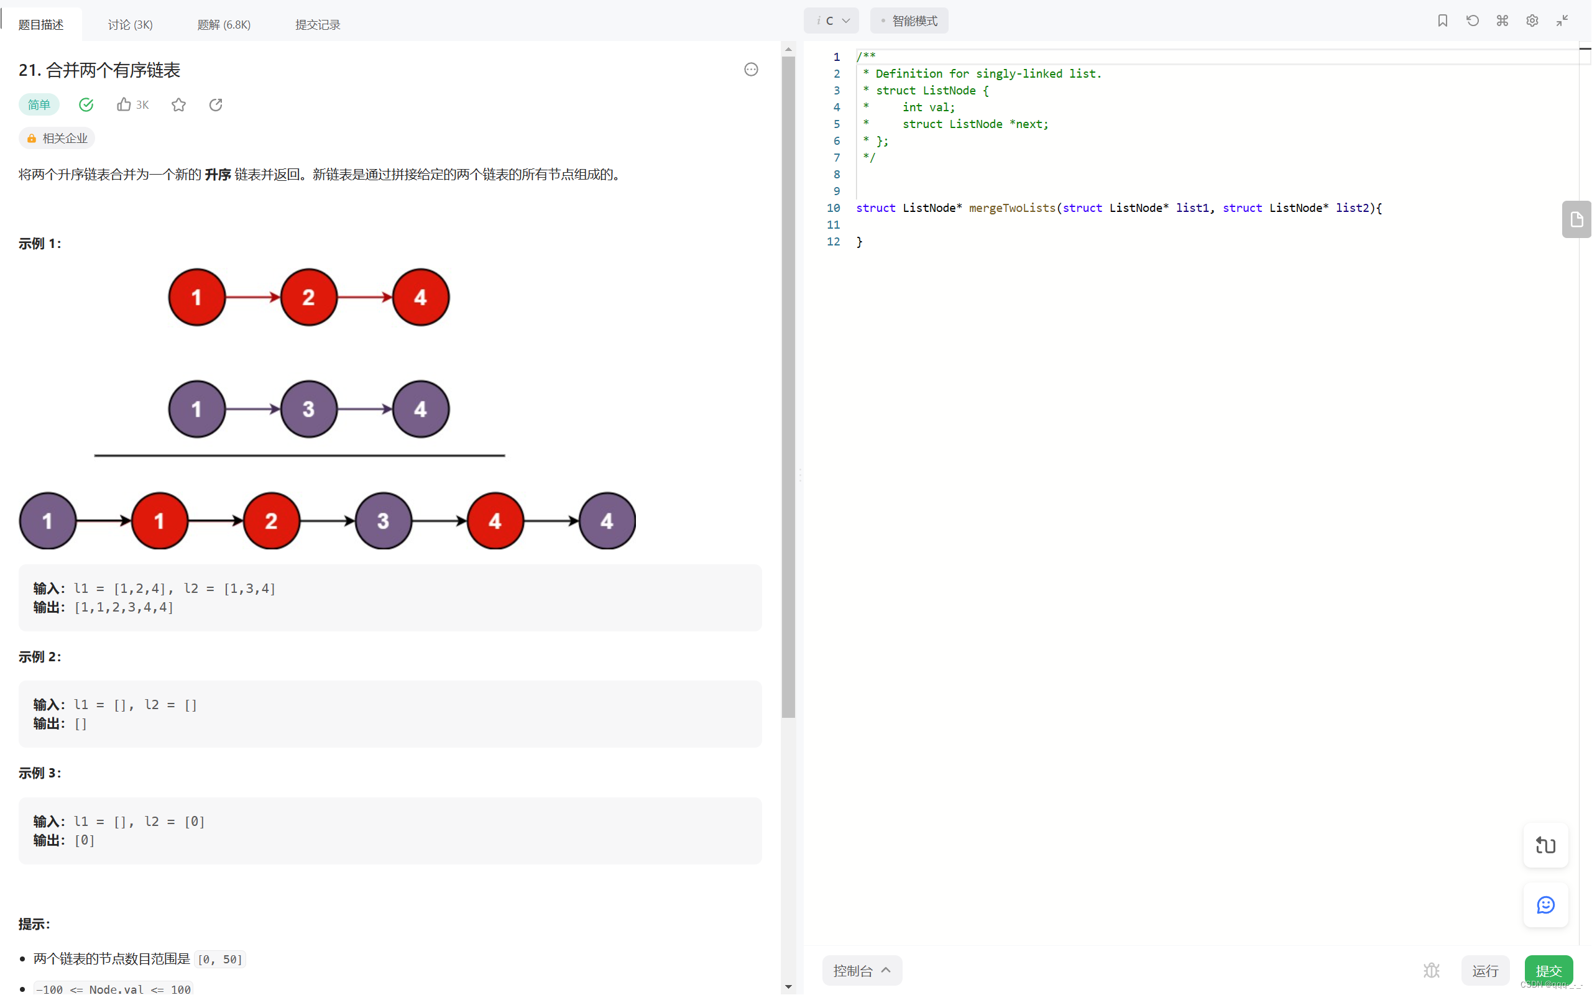Click the 'int val;' comment line
Image resolution: width=1592 pixels, height=995 pixels.
pyautogui.click(x=929, y=108)
